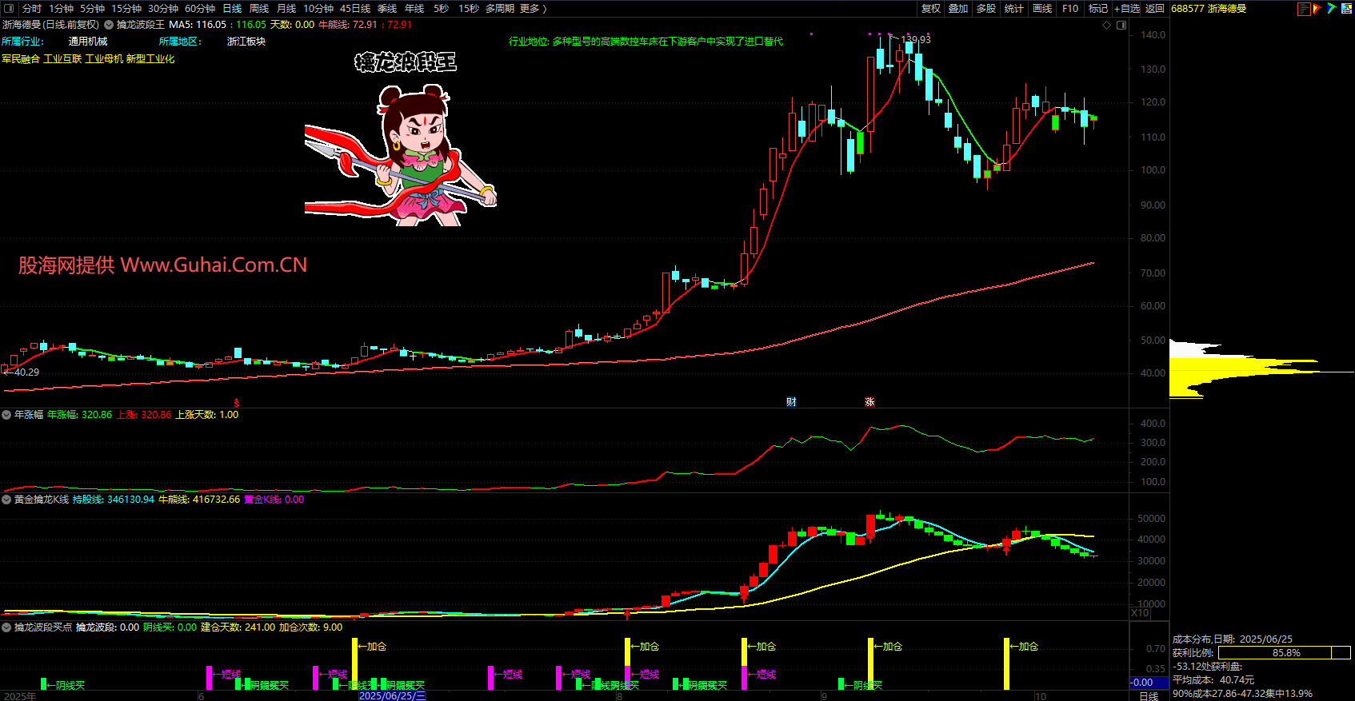Switch to the 5分钟 period tab

click(x=93, y=9)
